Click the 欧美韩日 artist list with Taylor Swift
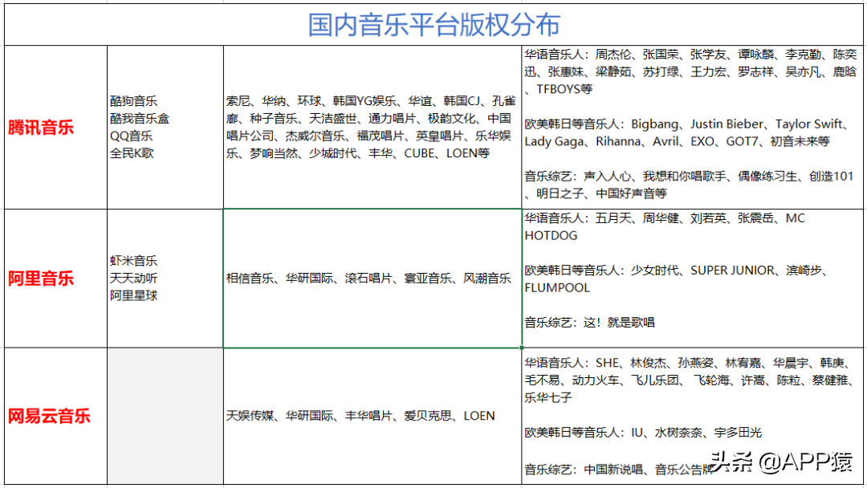The width and height of the screenshot is (867, 488). point(690,132)
